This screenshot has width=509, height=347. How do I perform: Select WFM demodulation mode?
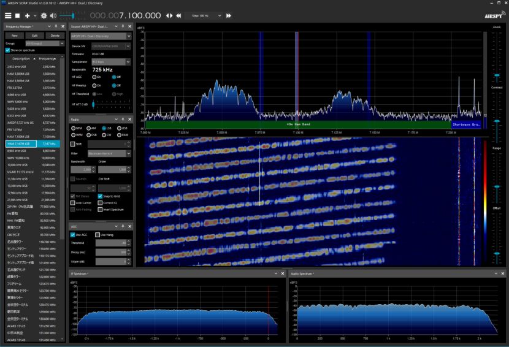[74, 135]
